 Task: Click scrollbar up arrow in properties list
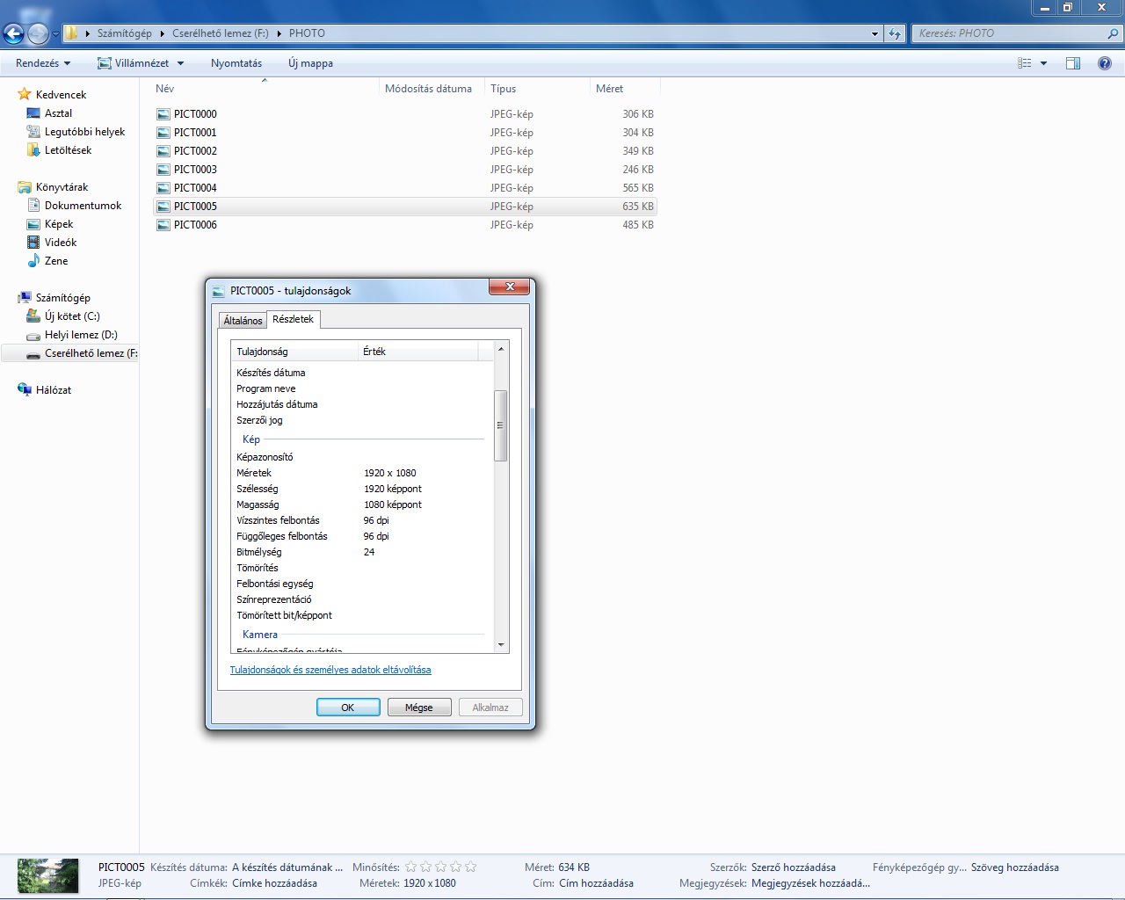pyautogui.click(x=501, y=349)
